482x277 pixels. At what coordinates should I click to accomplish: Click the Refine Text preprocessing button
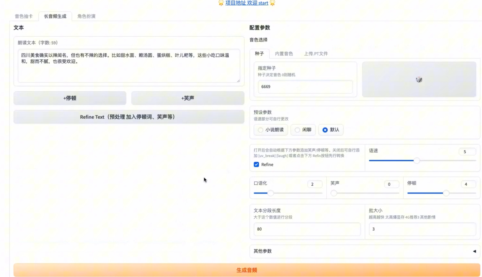click(129, 117)
